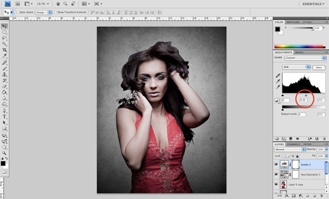Select the Elliptical Marquee tool
The image size is (329, 199).
(4, 32)
